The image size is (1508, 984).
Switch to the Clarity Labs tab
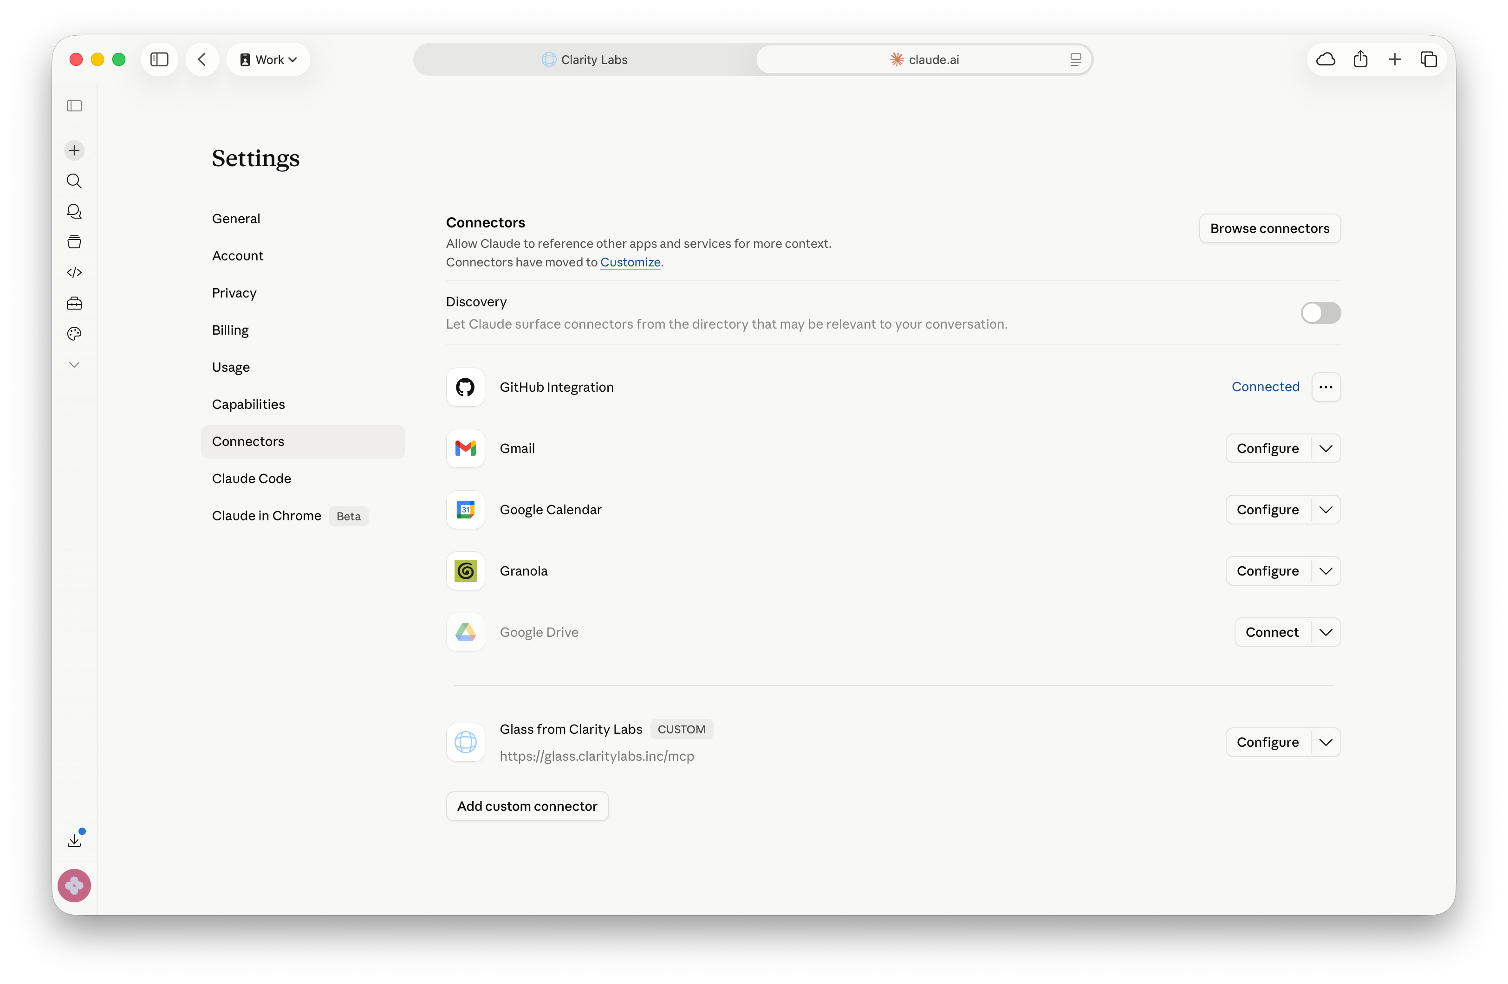coord(585,59)
